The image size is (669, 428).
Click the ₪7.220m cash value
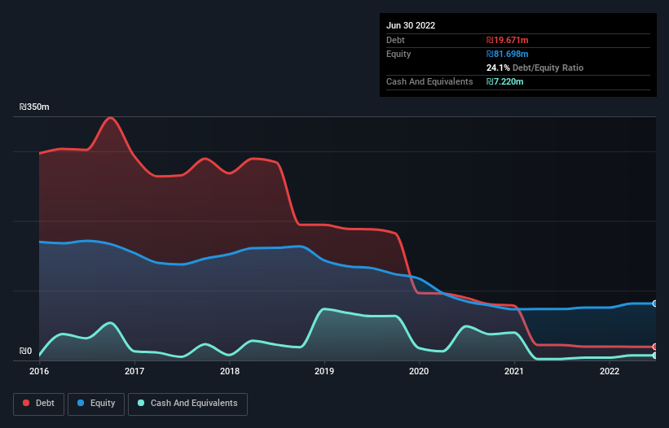click(x=504, y=81)
